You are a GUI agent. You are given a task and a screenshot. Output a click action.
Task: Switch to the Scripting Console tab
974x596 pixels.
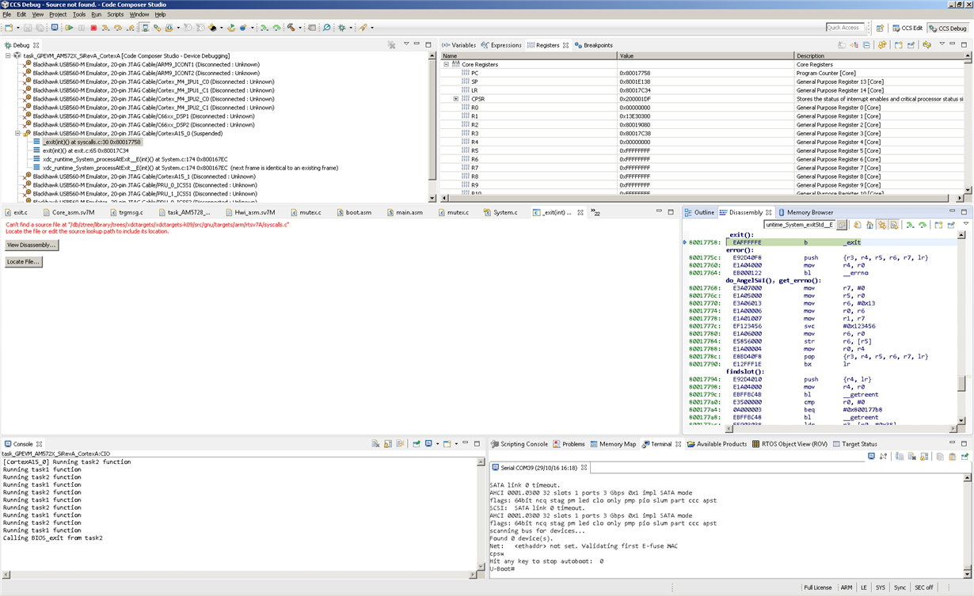[x=519, y=444]
